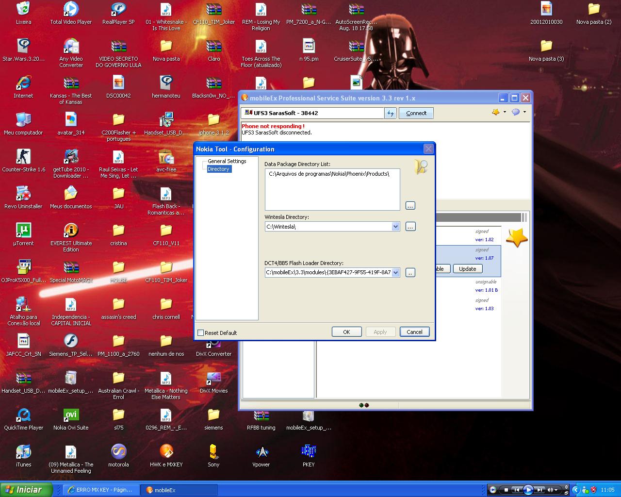Tick the Reset Default checkbox
Screen dimensions: 621x497
tap(201, 333)
